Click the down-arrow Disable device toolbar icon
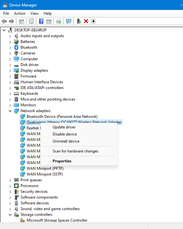Viewport: 183px width, 229px height. (x=93, y=21)
